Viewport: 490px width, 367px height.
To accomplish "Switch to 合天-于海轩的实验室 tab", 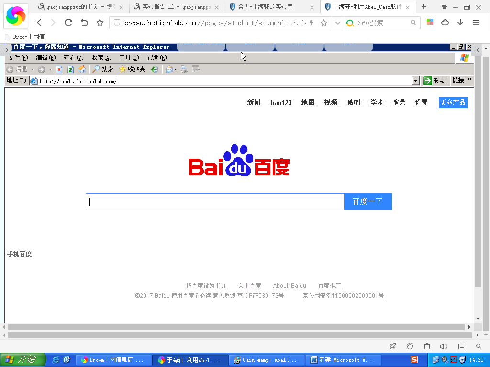I will (271, 7).
